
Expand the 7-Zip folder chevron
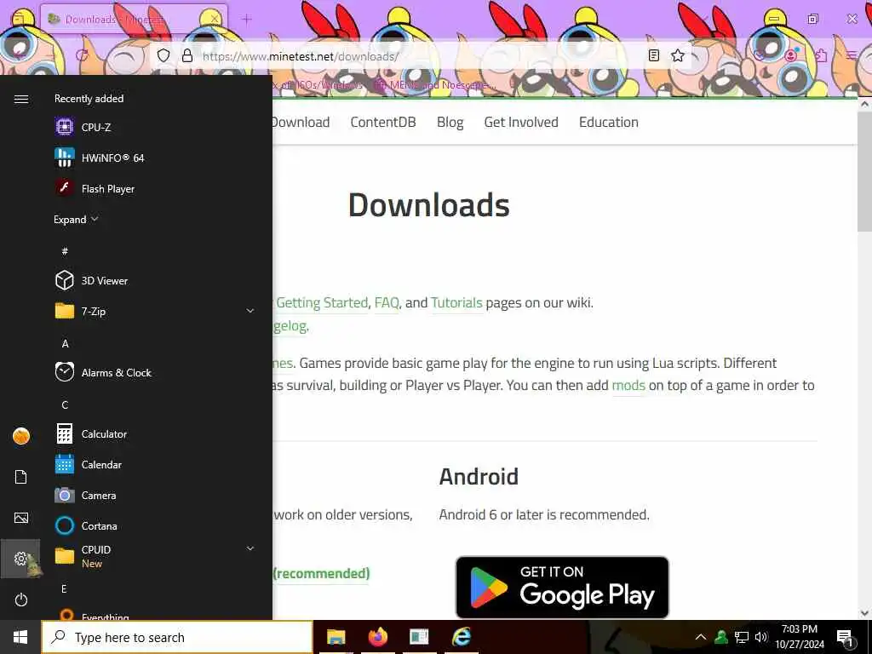[x=250, y=312]
